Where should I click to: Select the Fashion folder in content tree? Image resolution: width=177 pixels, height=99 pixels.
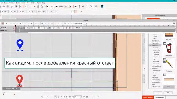[x=155, y=36]
